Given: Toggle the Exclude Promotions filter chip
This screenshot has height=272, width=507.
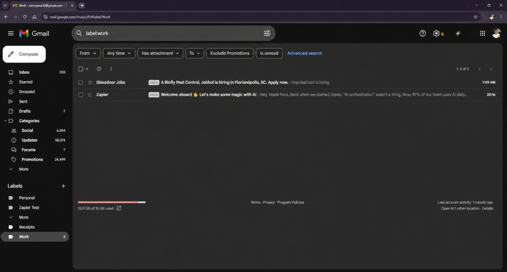Looking at the screenshot, I should [x=230, y=53].
